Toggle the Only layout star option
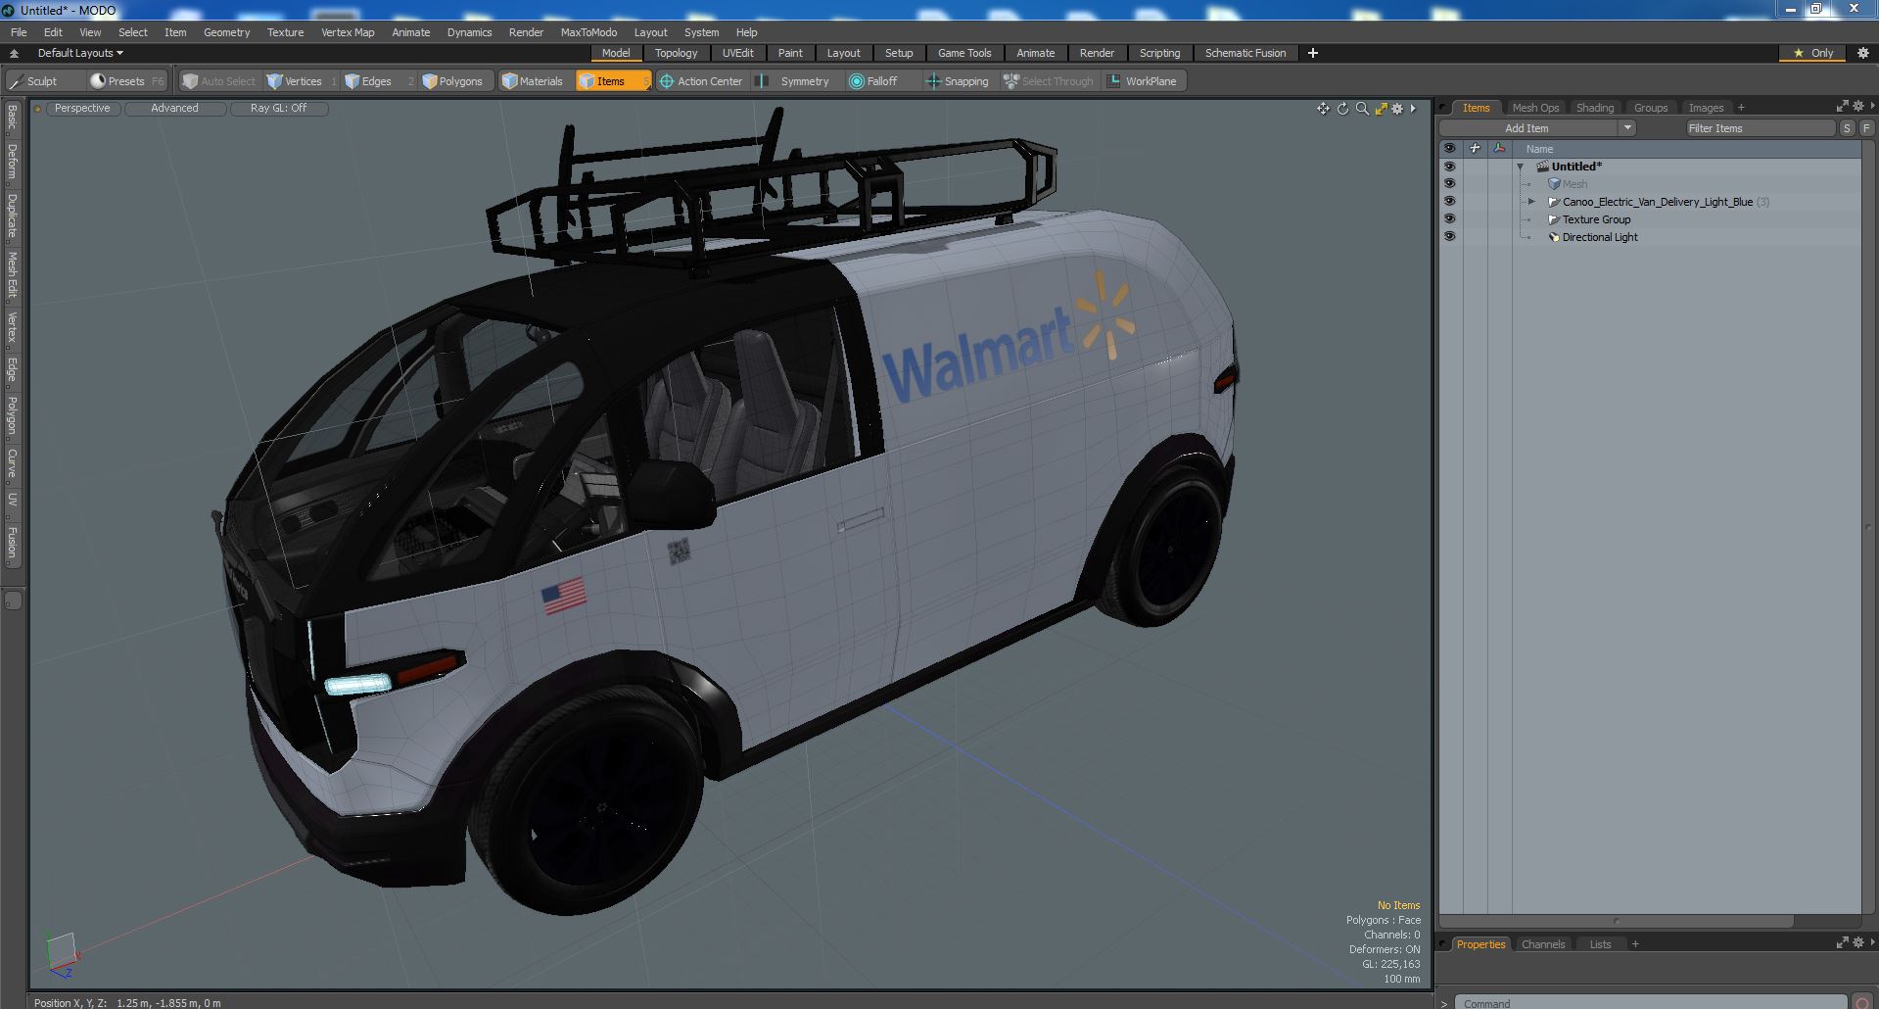This screenshot has width=1879, height=1009. point(1813,53)
